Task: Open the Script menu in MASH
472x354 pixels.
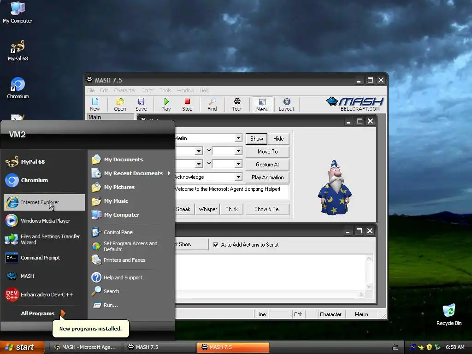Action: point(148,90)
